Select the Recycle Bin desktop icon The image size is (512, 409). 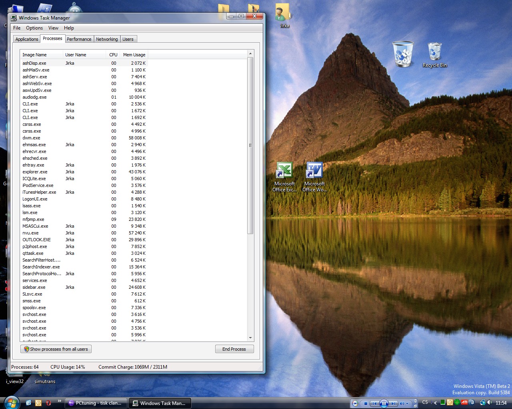(x=435, y=55)
